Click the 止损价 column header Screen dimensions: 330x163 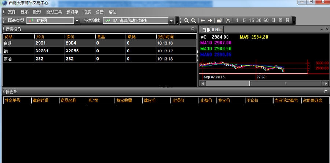(x=184, y=101)
